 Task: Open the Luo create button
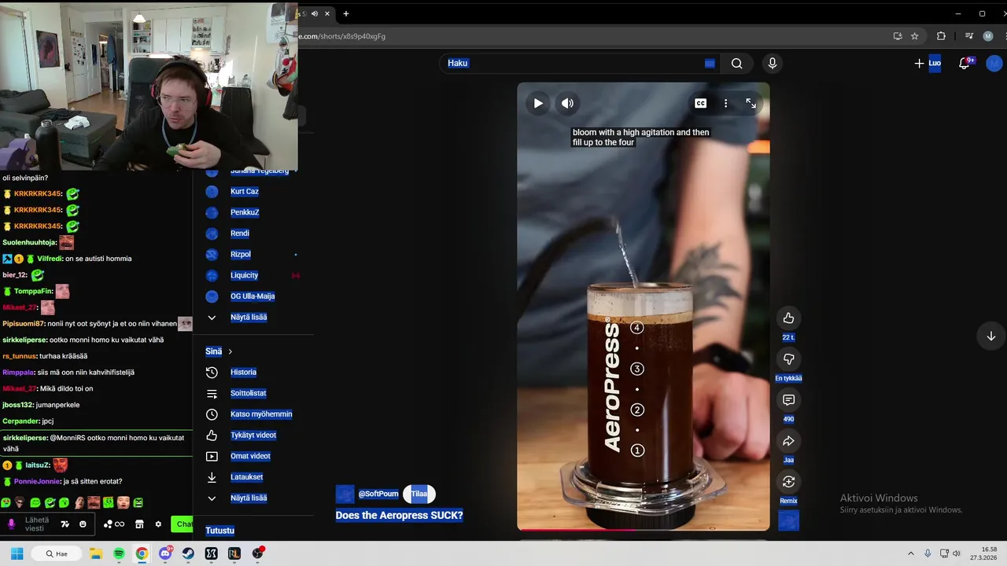(928, 63)
